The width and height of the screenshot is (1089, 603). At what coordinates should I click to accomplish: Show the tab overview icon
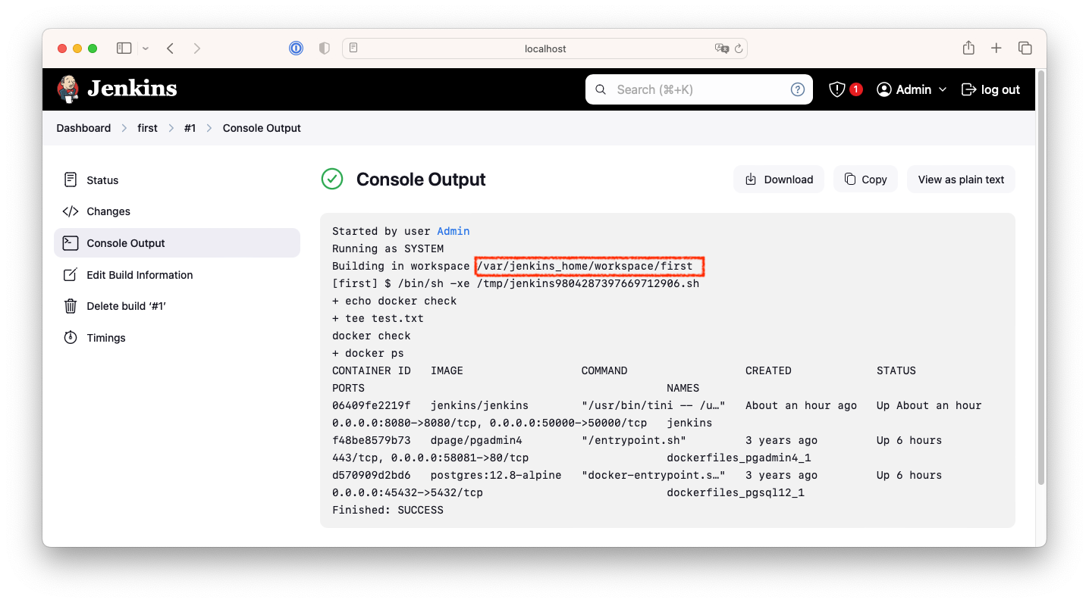tap(1025, 48)
